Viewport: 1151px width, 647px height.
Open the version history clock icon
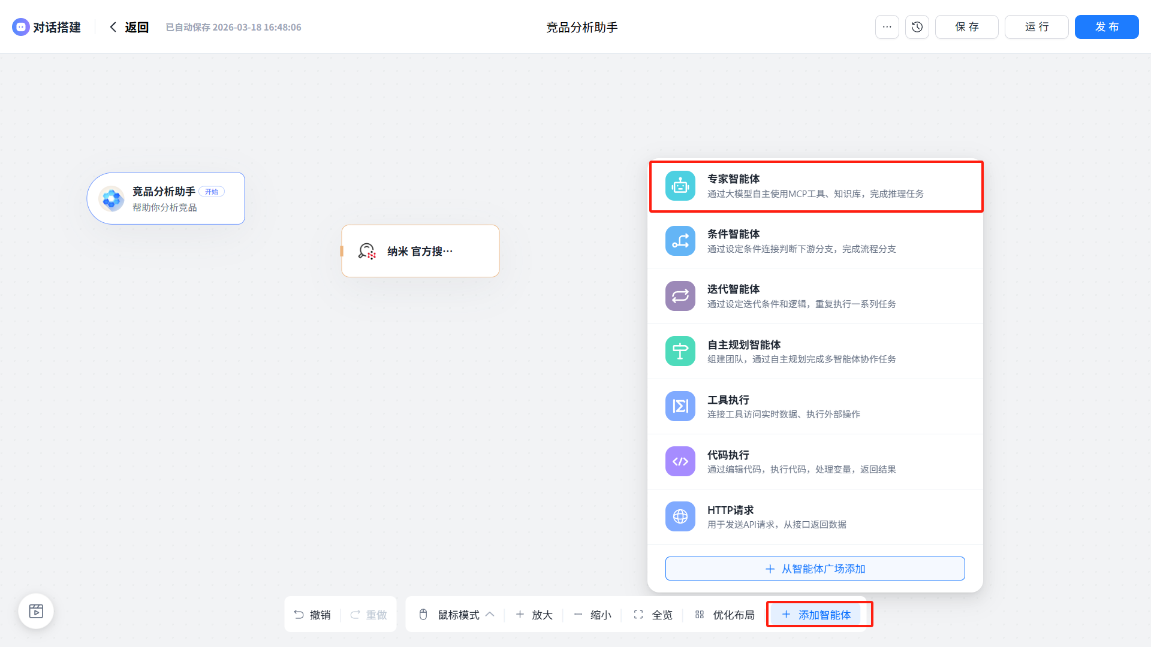917,27
